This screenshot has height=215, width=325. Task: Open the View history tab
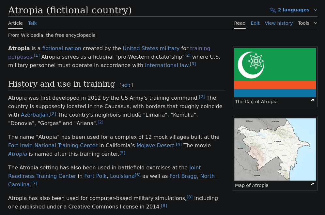pyautogui.click(x=279, y=23)
